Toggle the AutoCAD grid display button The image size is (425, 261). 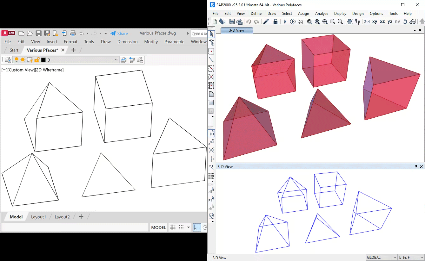click(x=173, y=227)
